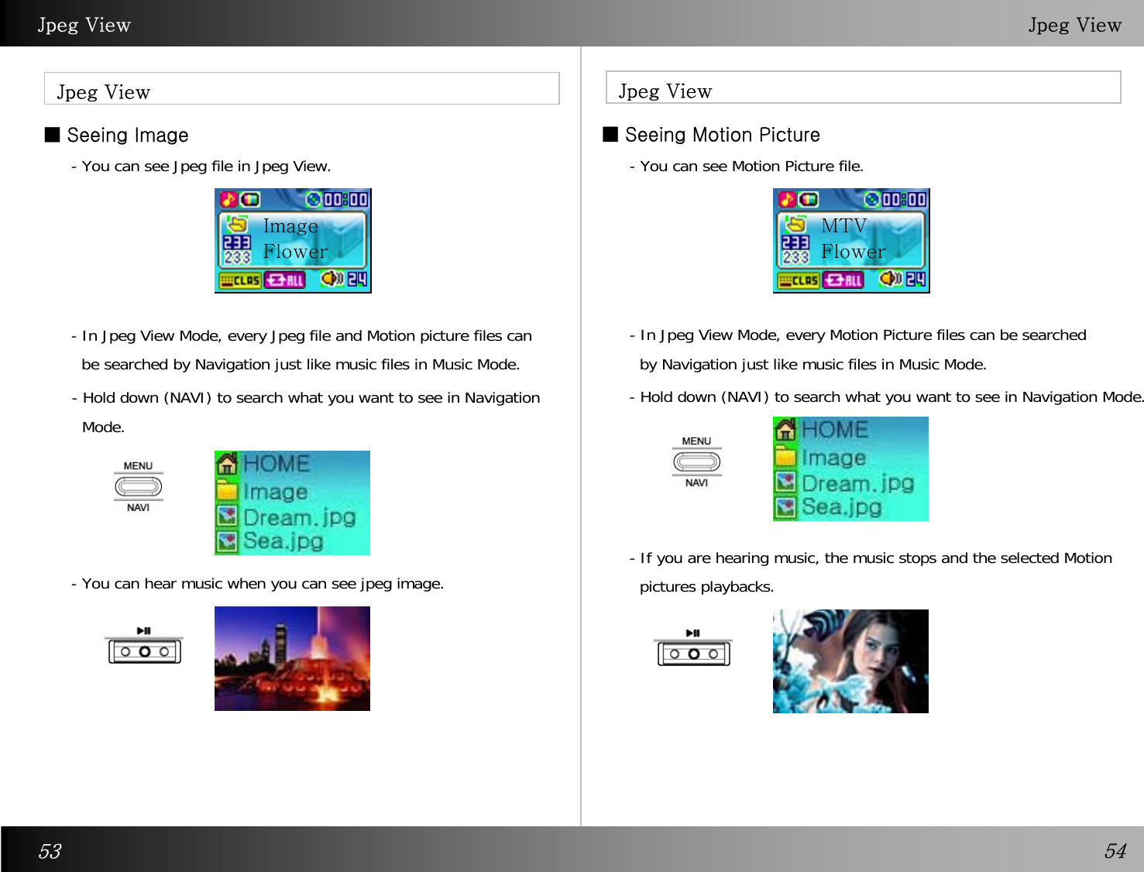1144x872 pixels.
Task: Click 'Dream.jpg' file name on page 54
Action: coord(858,483)
